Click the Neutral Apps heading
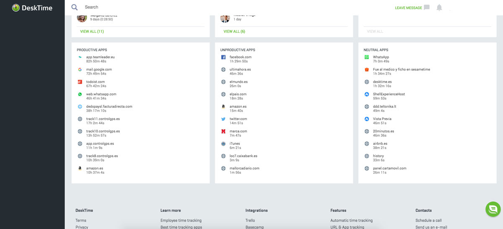 click(x=376, y=50)
